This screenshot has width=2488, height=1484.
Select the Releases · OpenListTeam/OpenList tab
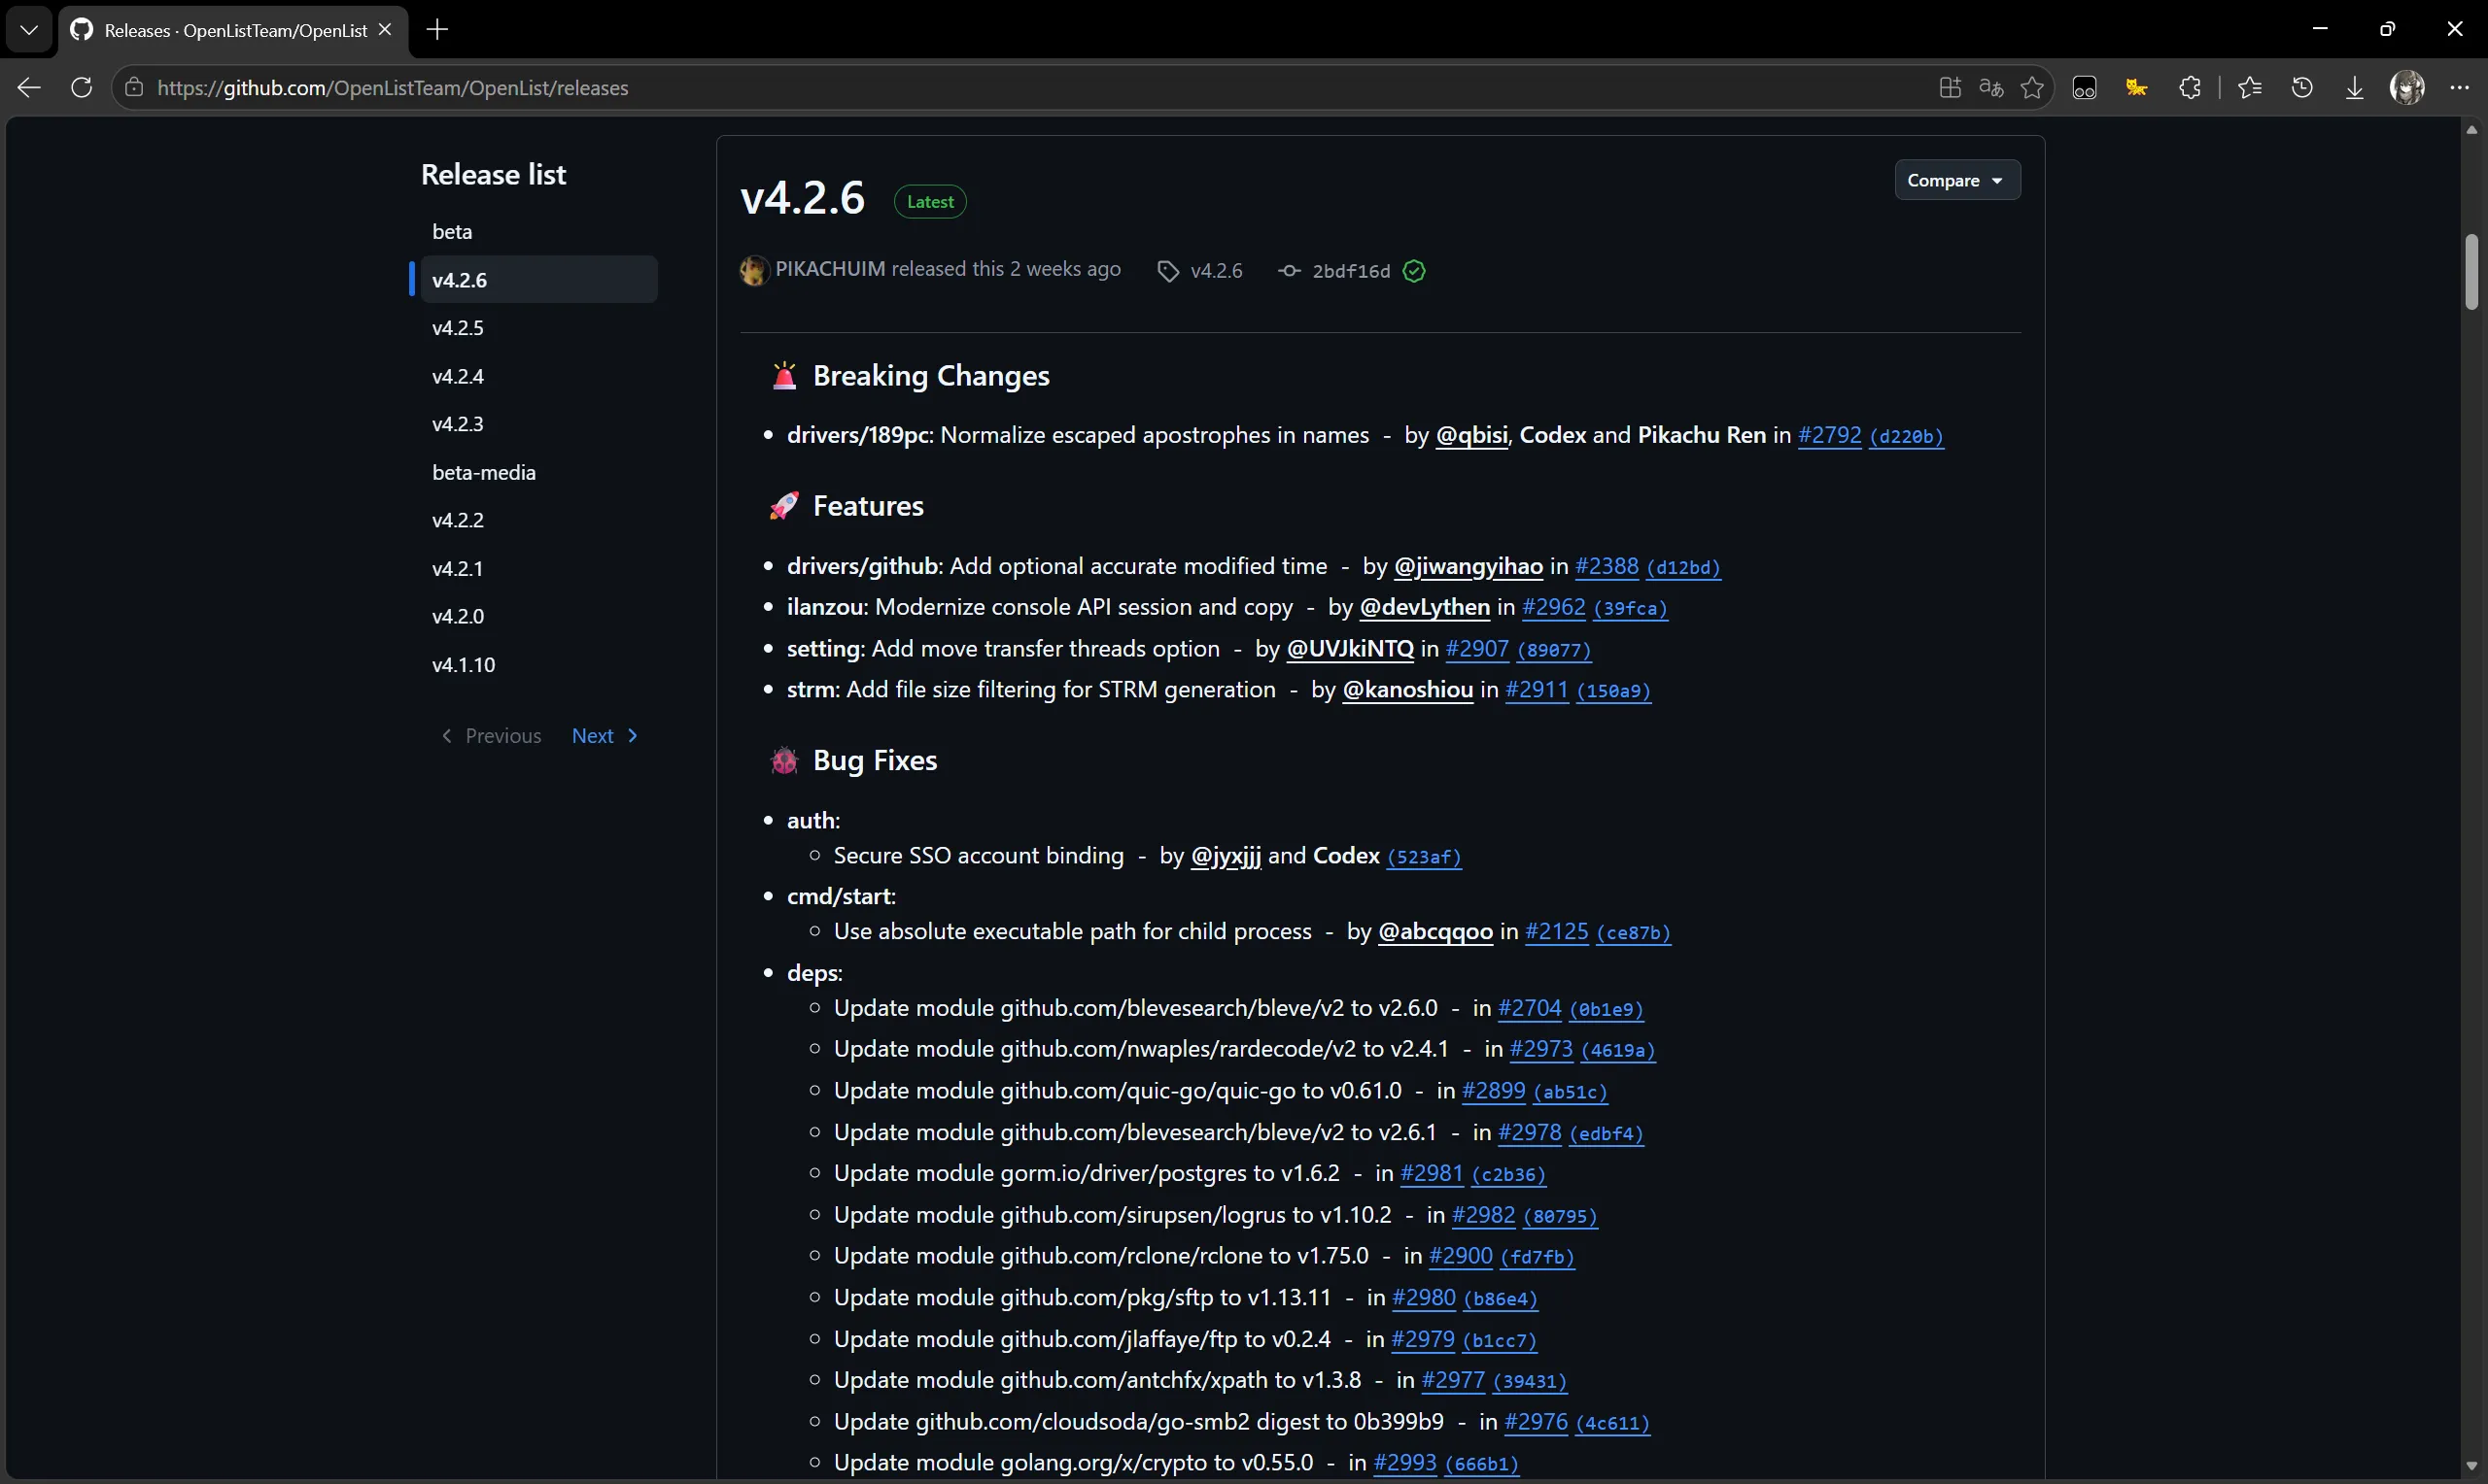[x=233, y=30]
